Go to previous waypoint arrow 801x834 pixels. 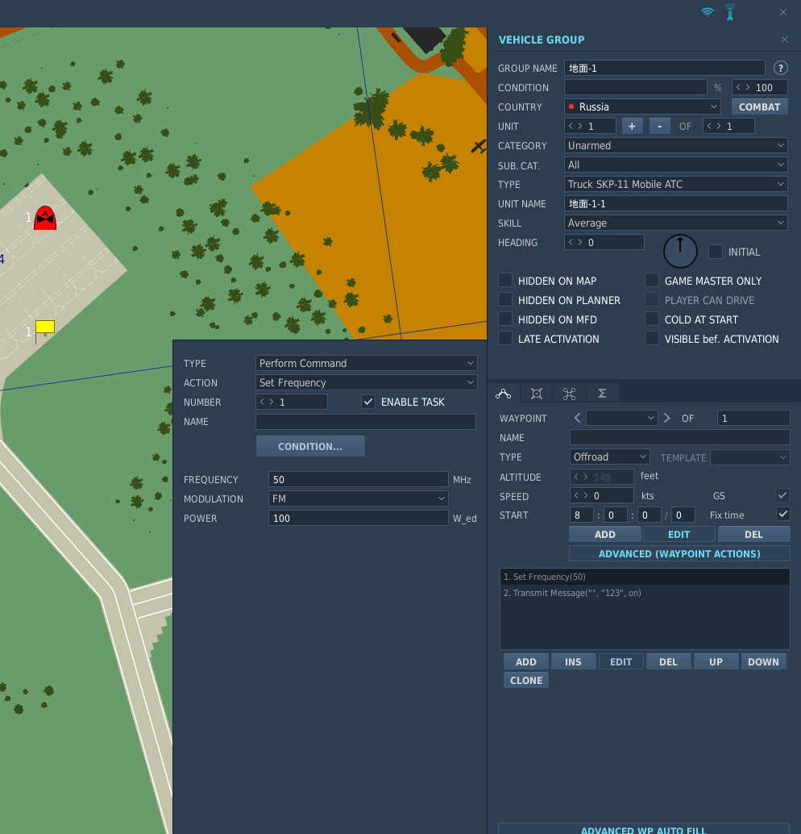point(577,418)
